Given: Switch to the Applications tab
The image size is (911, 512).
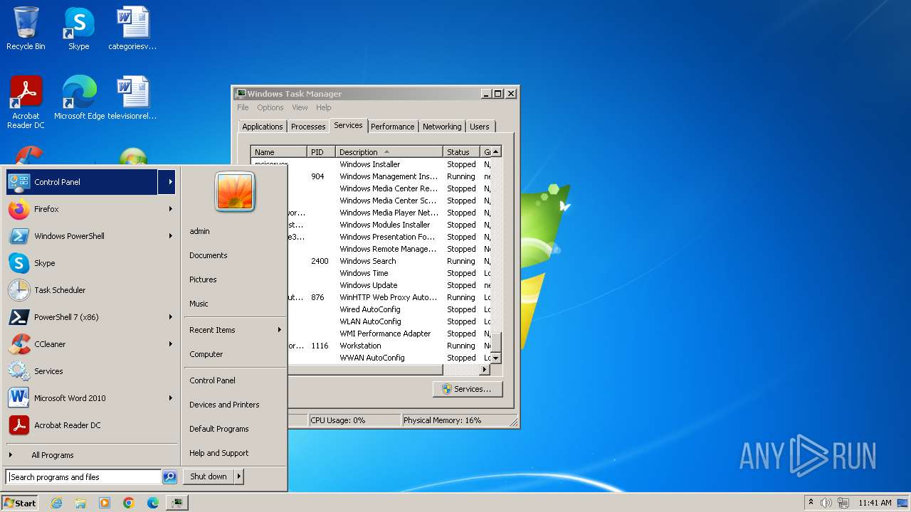Looking at the screenshot, I should tap(263, 127).
